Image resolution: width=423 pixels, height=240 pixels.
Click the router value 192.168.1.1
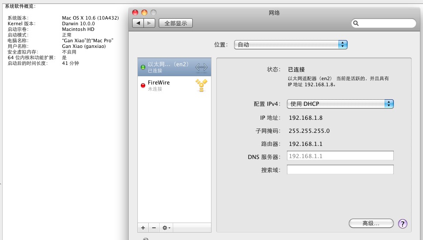point(306,144)
